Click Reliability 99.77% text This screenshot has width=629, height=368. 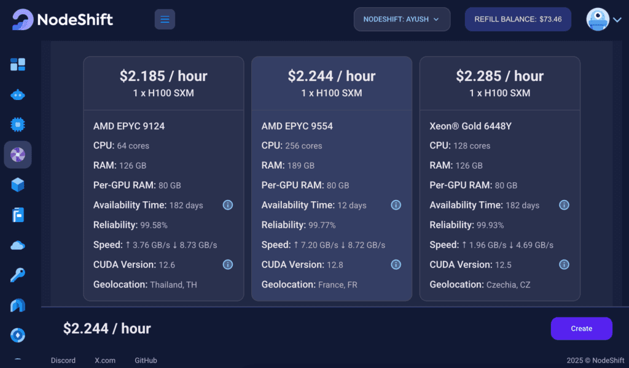pos(299,225)
